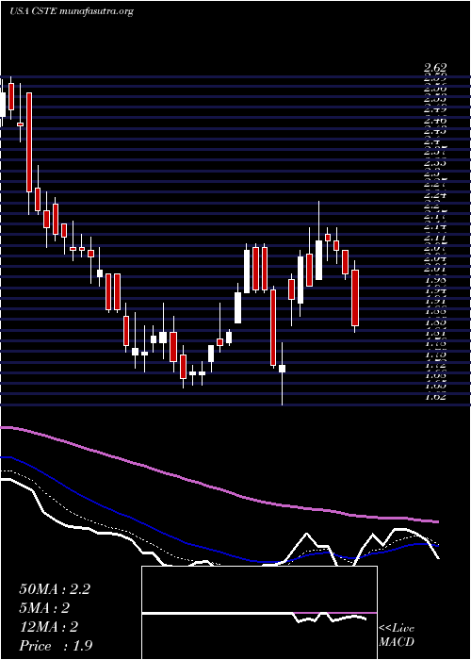The width and height of the screenshot is (471, 660).
Task: Click the 1.62 price axis label
Action: [435, 396]
